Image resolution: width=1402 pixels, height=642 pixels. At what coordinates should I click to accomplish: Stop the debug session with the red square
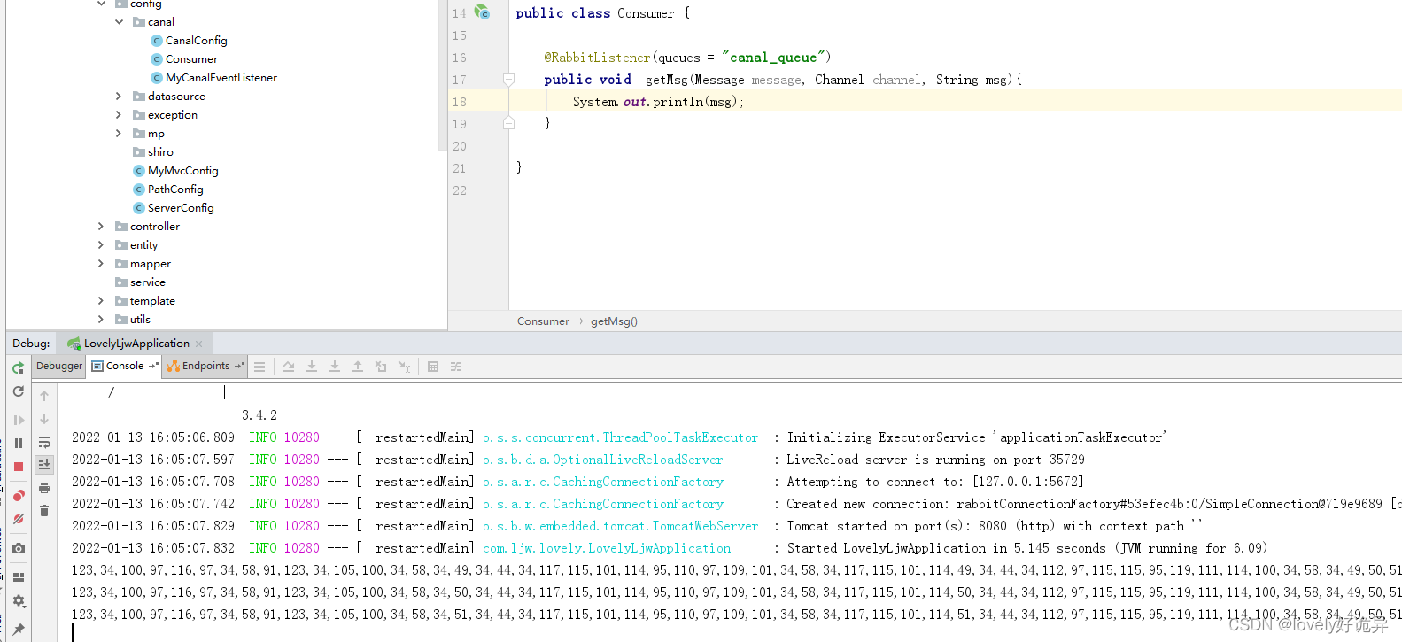[19, 467]
